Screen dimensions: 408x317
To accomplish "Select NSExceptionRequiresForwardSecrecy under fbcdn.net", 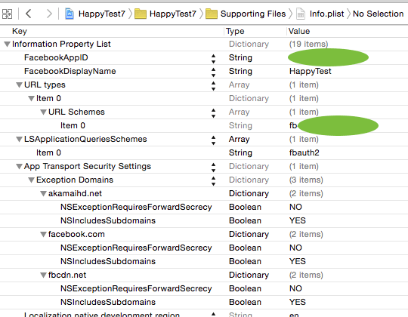I will 136,288.
